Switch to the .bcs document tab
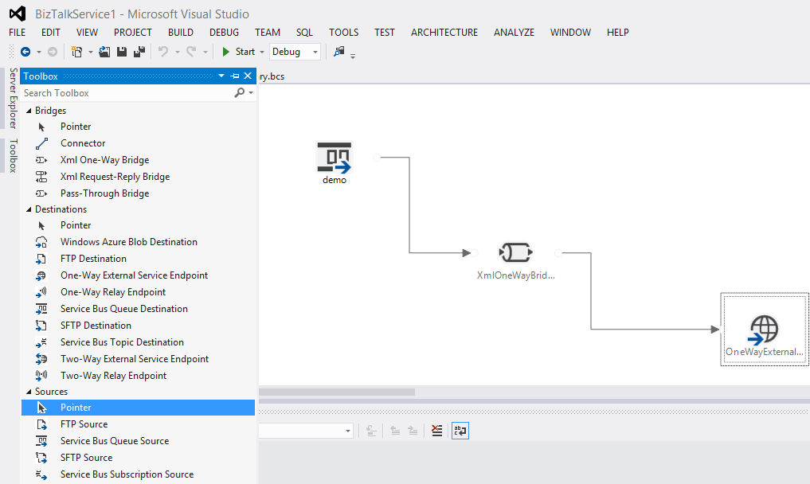The image size is (810, 484). [272, 76]
